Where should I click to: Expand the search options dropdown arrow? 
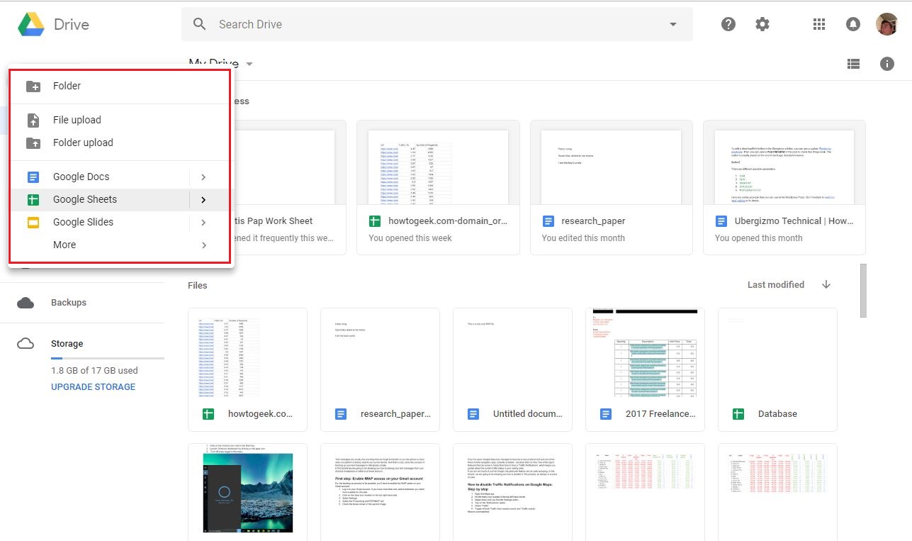click(673, 24)
